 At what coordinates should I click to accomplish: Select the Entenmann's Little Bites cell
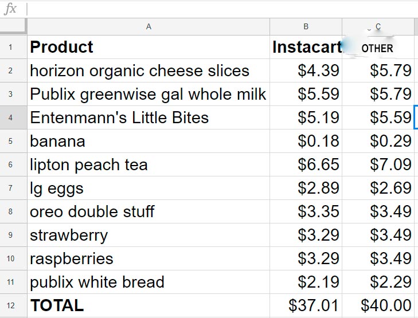149,117
